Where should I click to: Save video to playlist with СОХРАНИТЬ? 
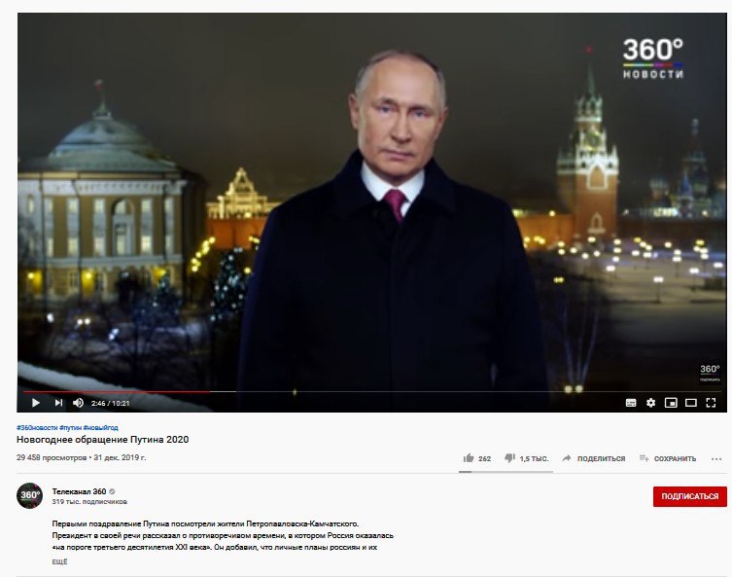[668, 458]
